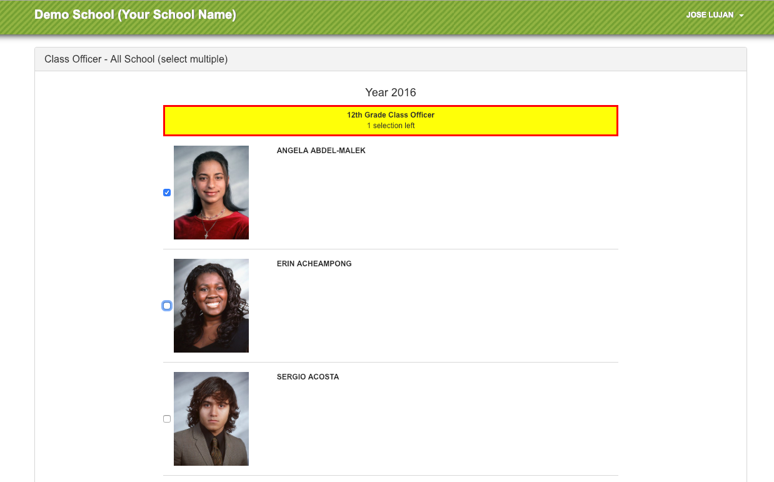Click the Year 2016 heading

pyautogui.click(x=390, y=92)
